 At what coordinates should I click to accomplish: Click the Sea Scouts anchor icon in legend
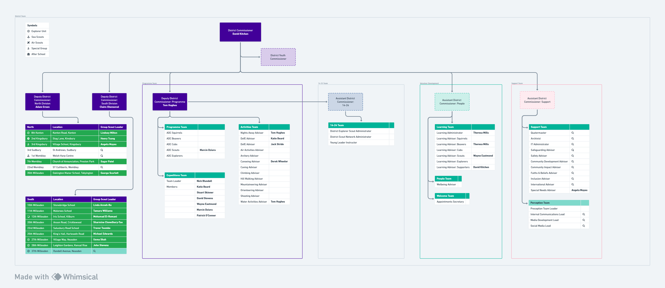coord(28,37)
